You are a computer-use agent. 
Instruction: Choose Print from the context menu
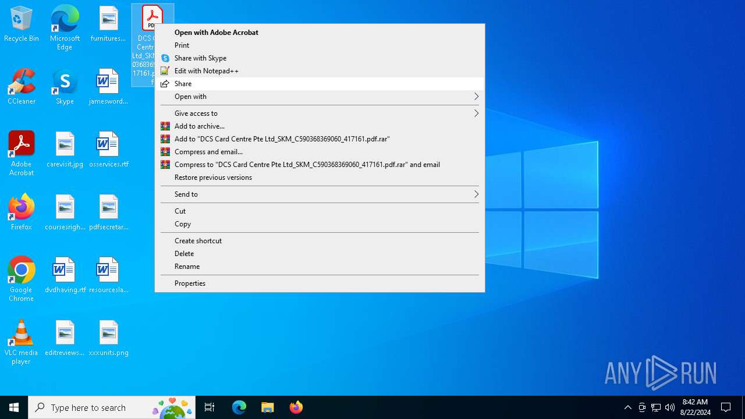click(x=320, y=45)
